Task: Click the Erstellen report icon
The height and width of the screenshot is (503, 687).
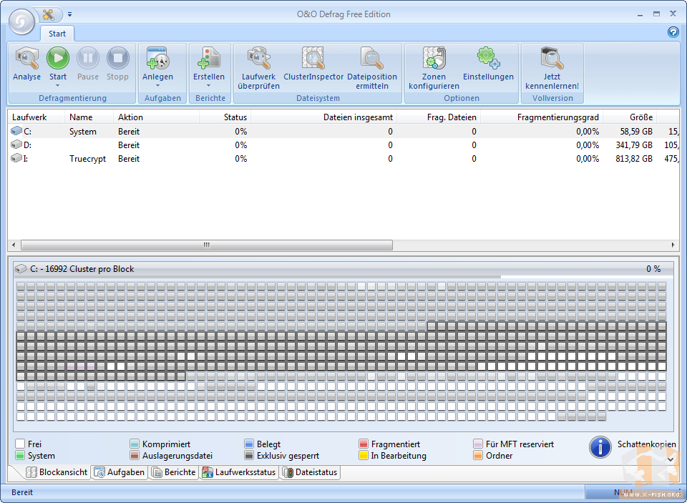Action: click(x=209, y=58)
